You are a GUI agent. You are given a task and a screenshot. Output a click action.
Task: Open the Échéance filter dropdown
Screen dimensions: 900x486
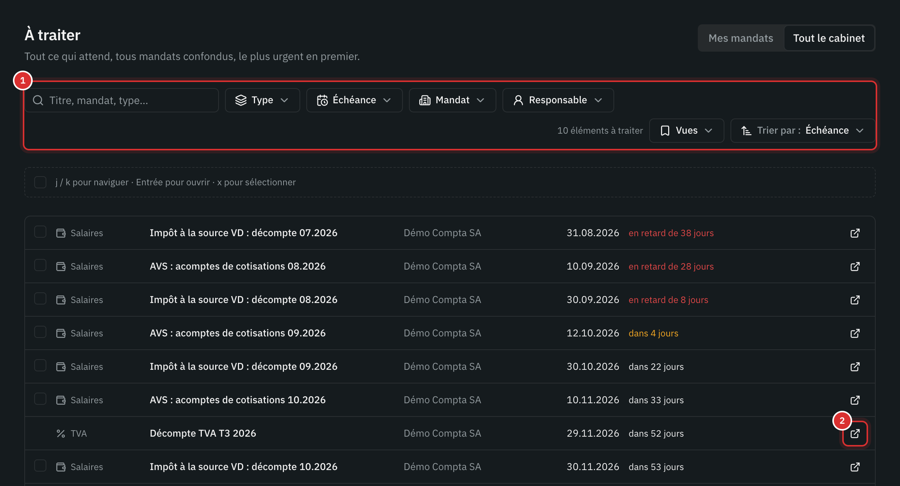click(x=354, y=100)
